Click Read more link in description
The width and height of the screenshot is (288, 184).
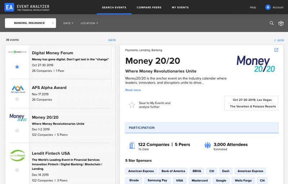[133, 90]
